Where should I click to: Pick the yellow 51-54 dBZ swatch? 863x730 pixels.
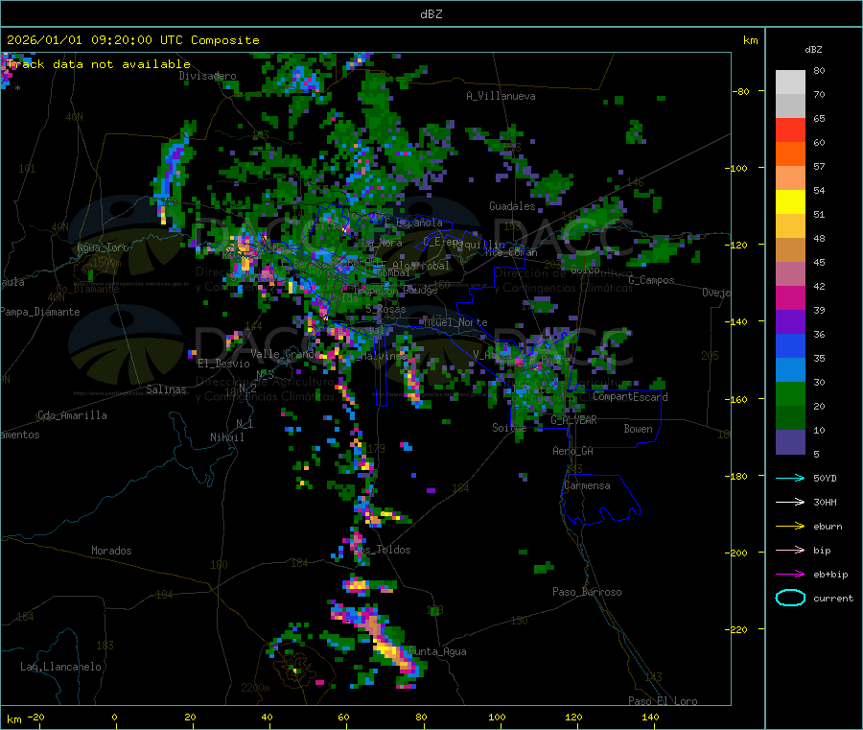790,202
